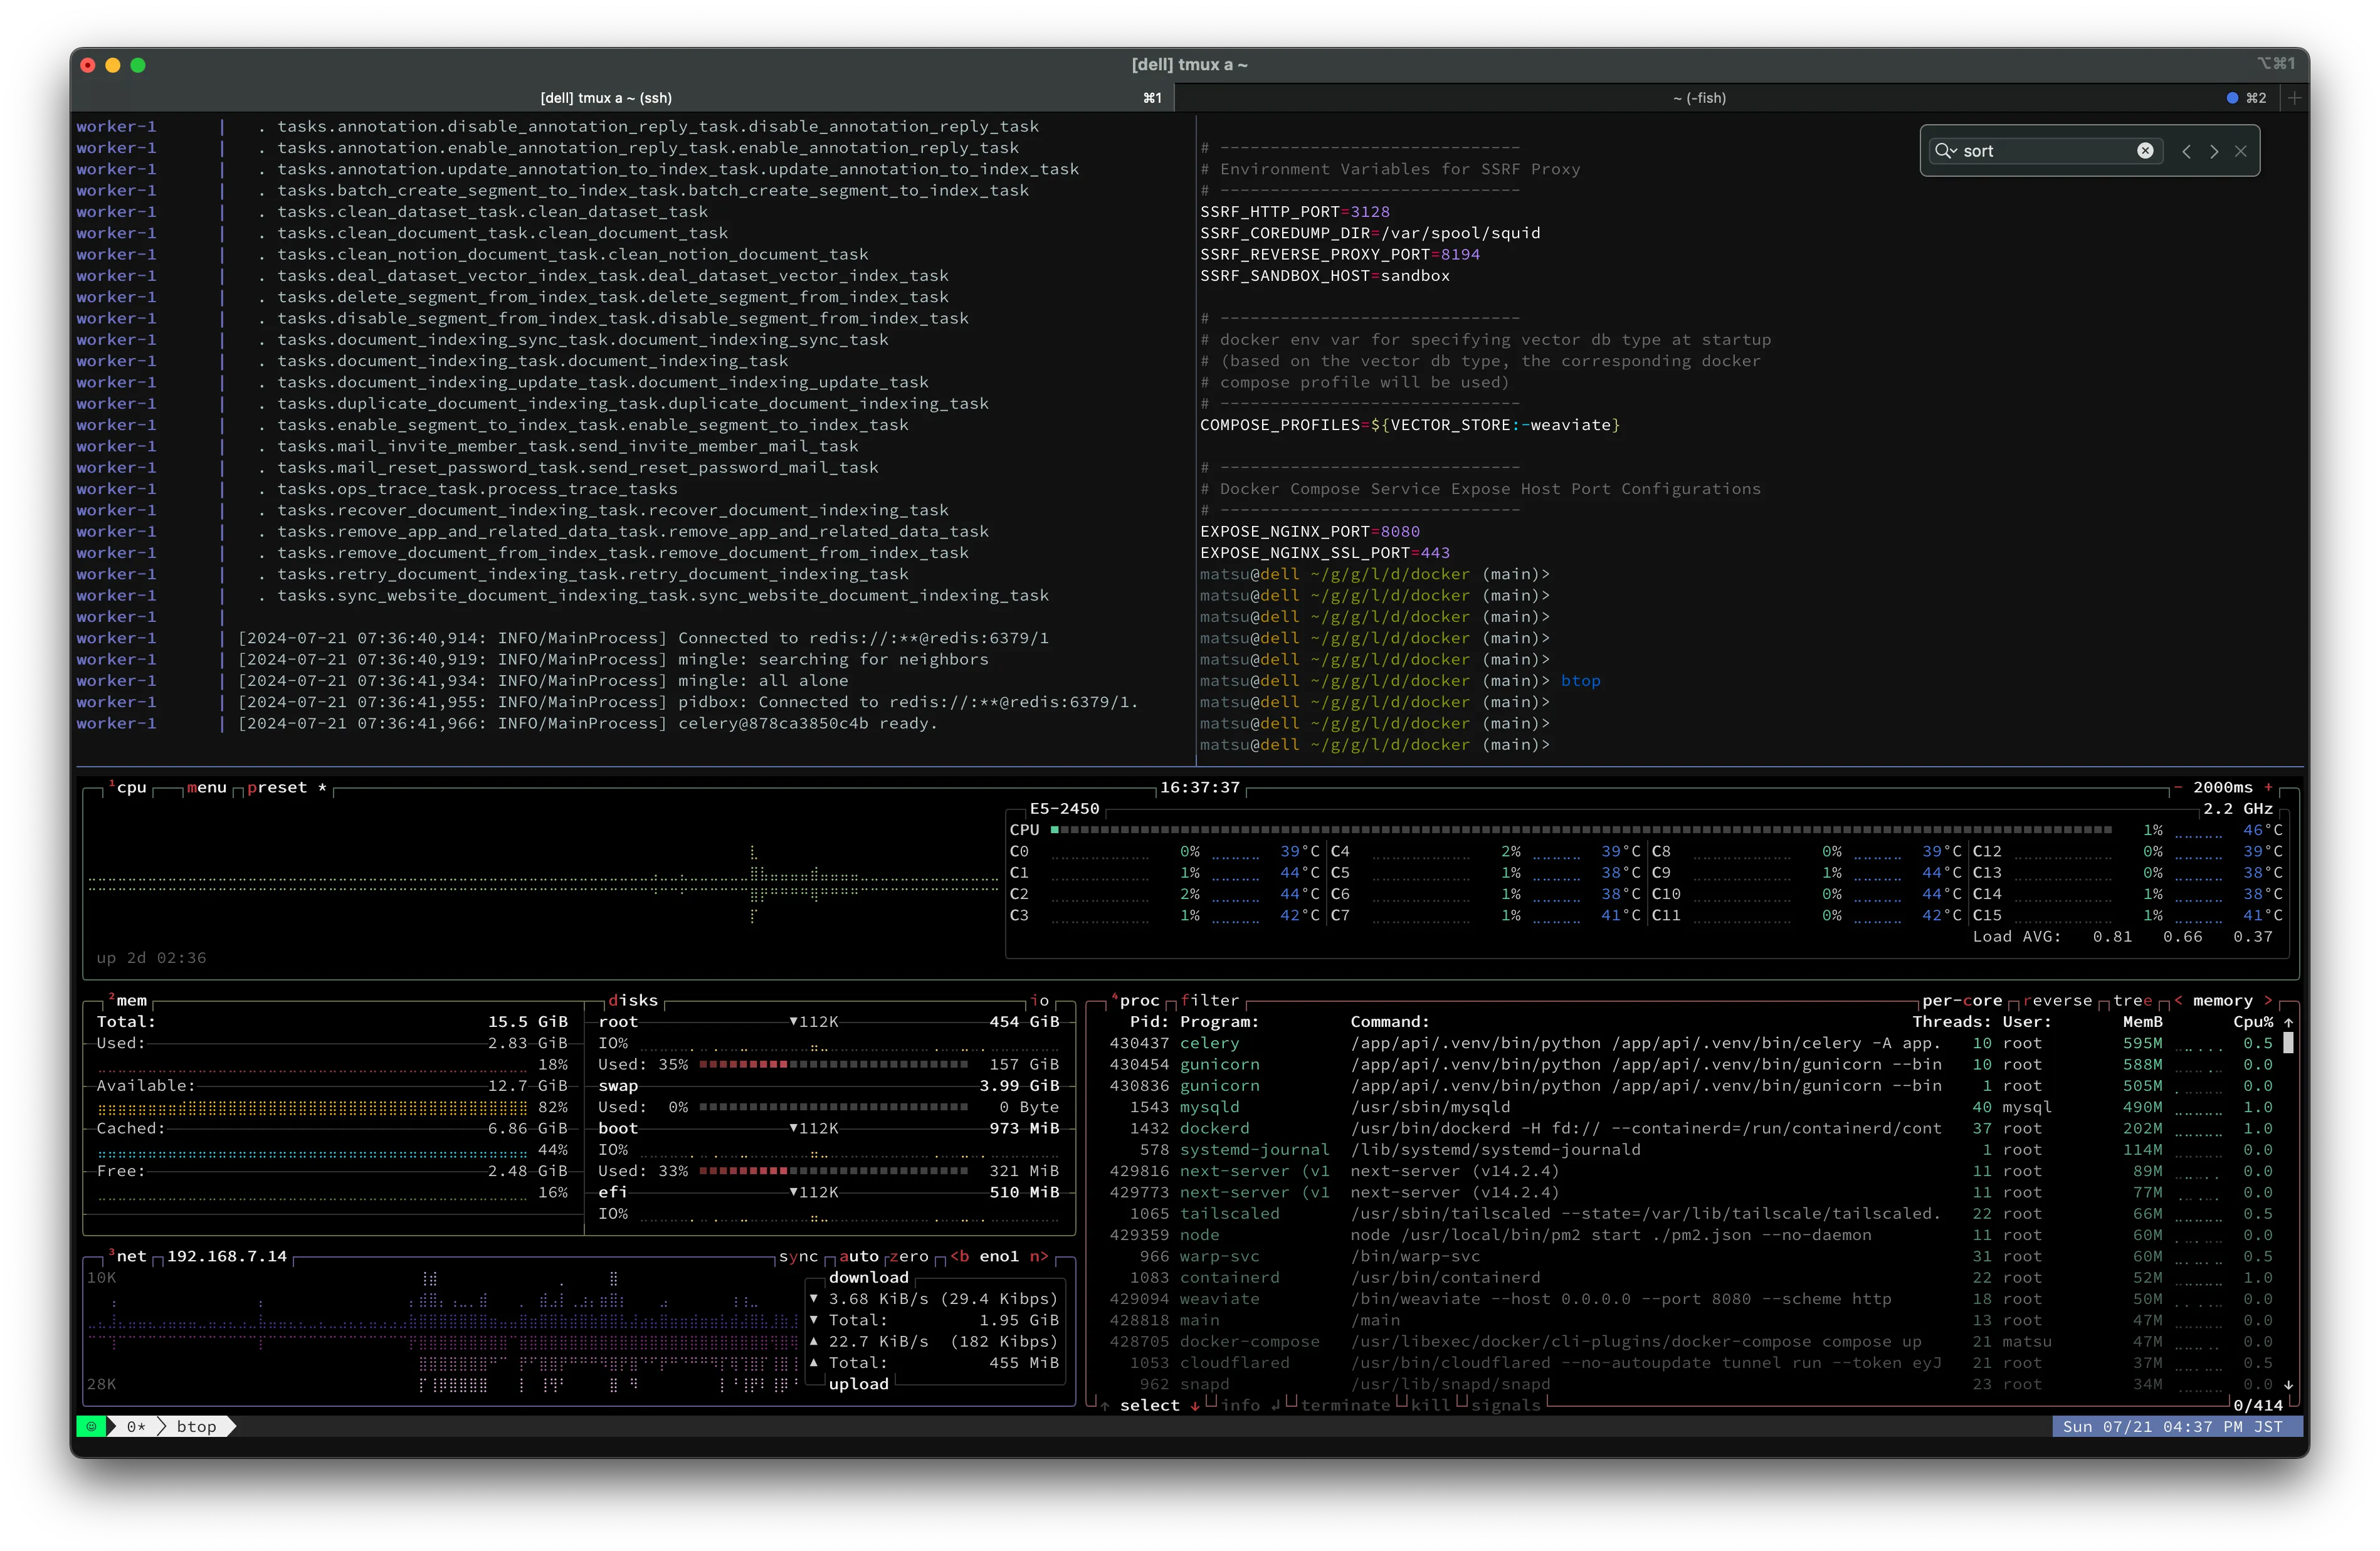Decrease update interval with minus sign
This screenshot has height=1551, width=2380.
pos(2178,788)
